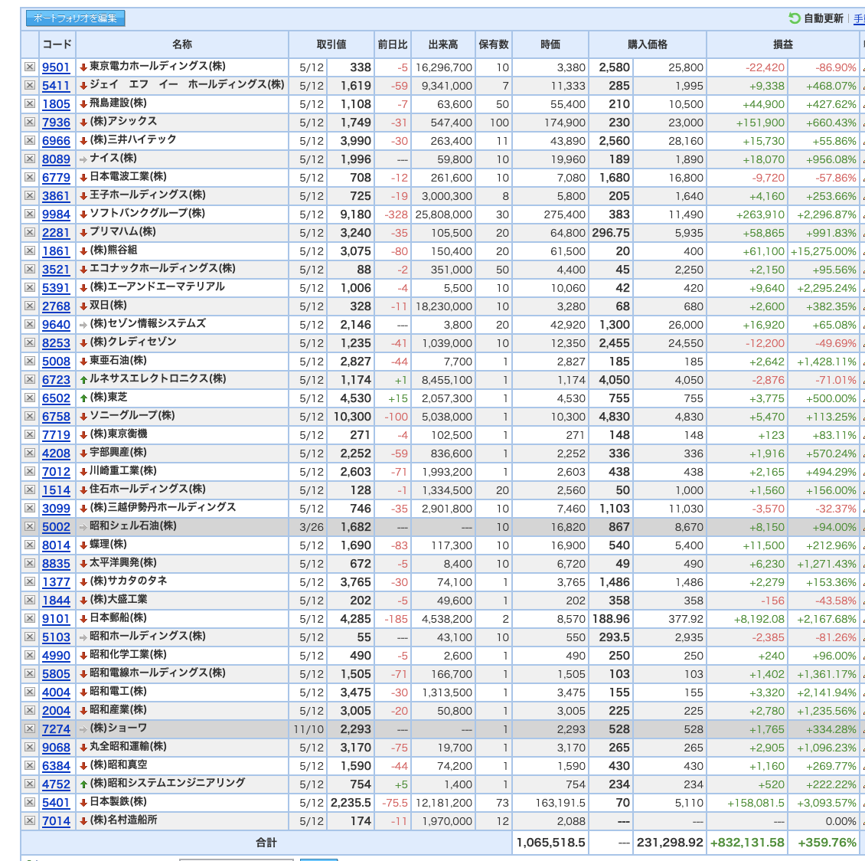Delete icon for サカタのタネ row 1377
Image resolution: width=865 pixels, height=861 pixels.
coord(30,581)
